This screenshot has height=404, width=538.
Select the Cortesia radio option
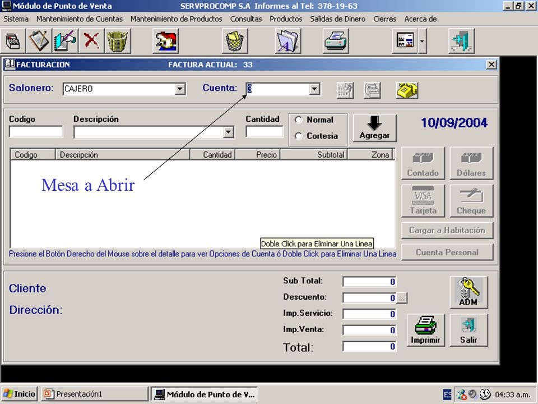[x=299, y=136]
